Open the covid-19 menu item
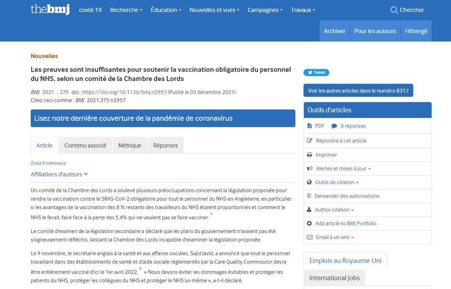Image resolution: width=451 pixels, height=289 pixels. tap(90, 10)
